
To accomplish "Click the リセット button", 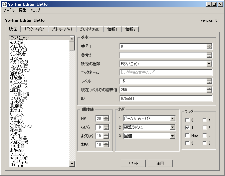I will [133, 163].
